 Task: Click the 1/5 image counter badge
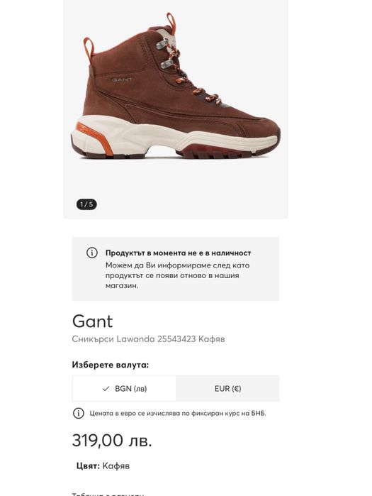86,204
